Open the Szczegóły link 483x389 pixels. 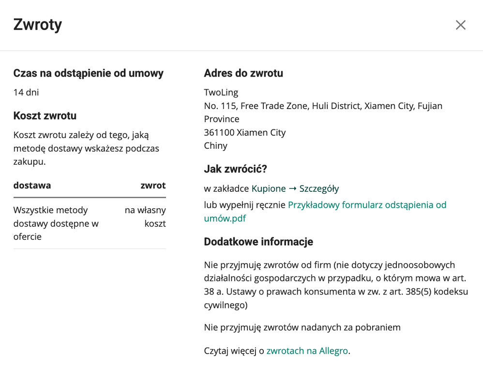click(319, 188)
